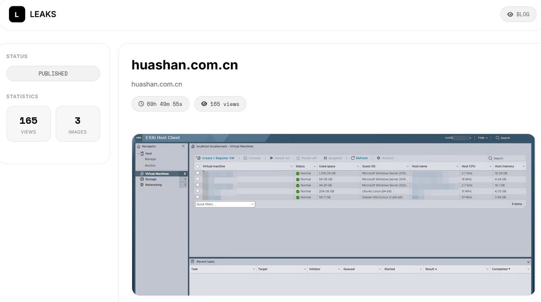Select Virtual Machines in Navigator
The image size is (541, 302).
(x=161, y=174)
